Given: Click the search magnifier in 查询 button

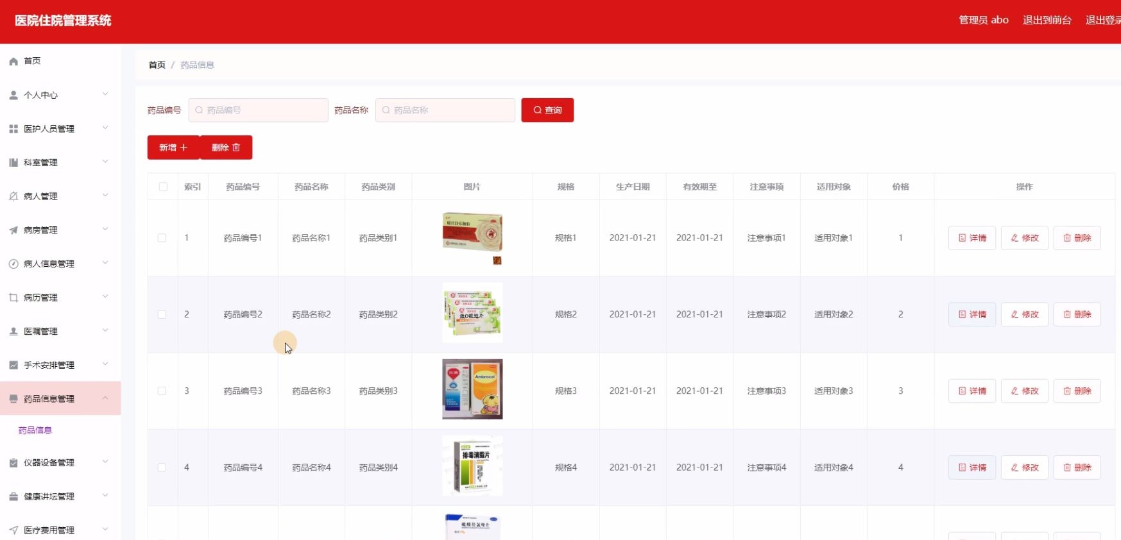Looking at the screenshot, I should pyautogui.click(x=538, y=110).
